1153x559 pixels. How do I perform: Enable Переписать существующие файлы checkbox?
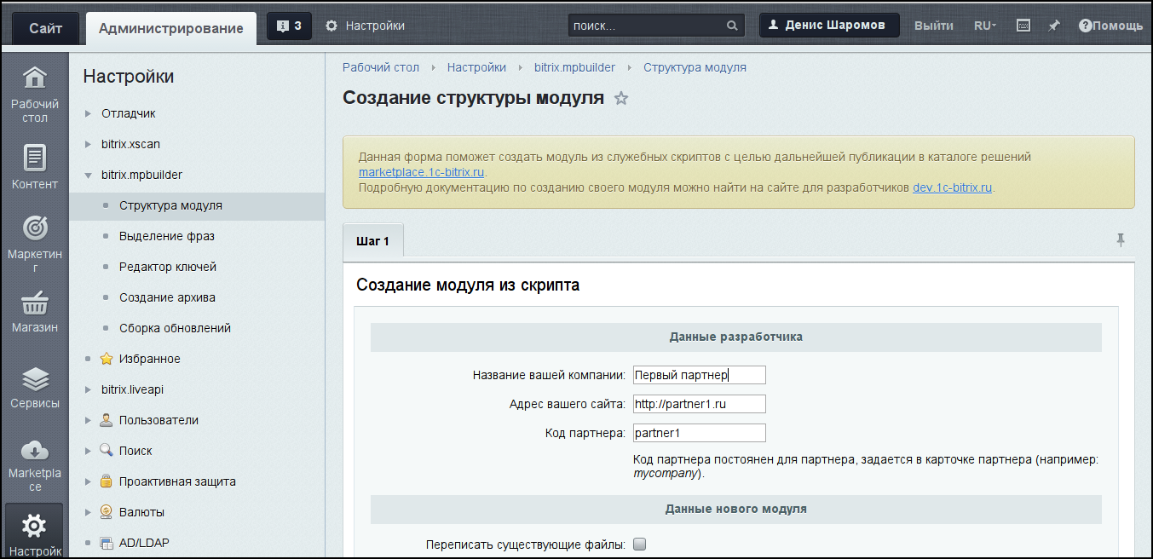pos(640,545)
